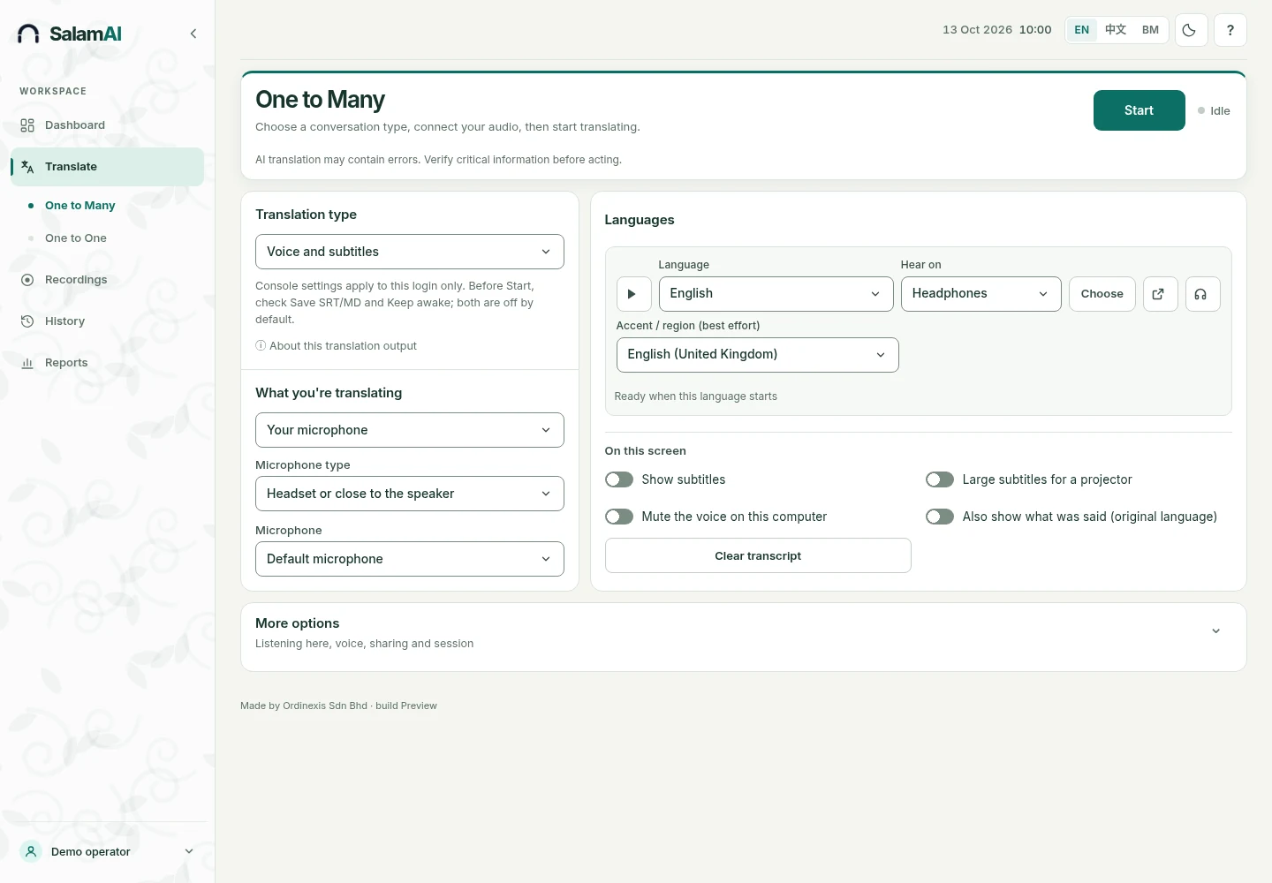
Task: Click the headphones listen icon button
Action: click(x=1202, y=294)
